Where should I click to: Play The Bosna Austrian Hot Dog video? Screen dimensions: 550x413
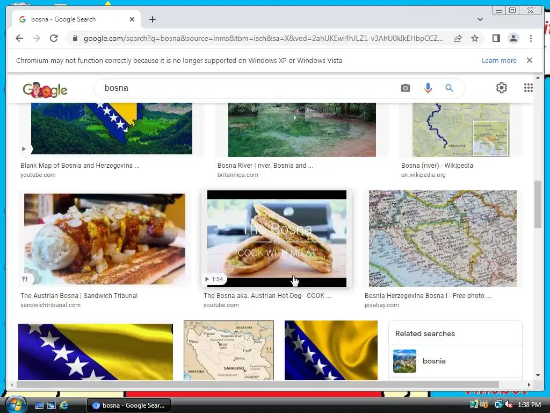(x=277, y=239)
